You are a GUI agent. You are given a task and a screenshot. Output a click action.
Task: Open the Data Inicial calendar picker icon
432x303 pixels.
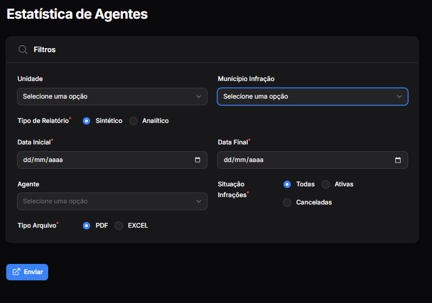[x=197, y=160]
